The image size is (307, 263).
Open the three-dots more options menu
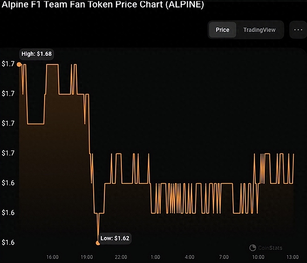click(298, 30)
